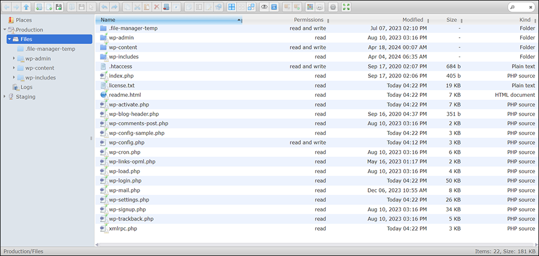Select the Staging volume label
Viewport: 539px width, 256px height.
click(x=25, y=97)
